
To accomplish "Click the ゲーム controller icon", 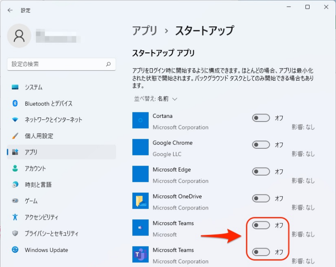I will (x=15, y=201).
